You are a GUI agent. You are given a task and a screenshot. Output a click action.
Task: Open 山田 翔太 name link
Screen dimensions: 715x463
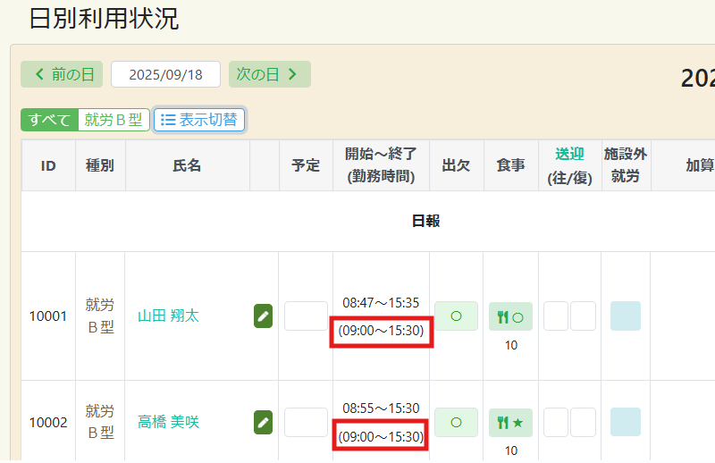coord(168,316)
